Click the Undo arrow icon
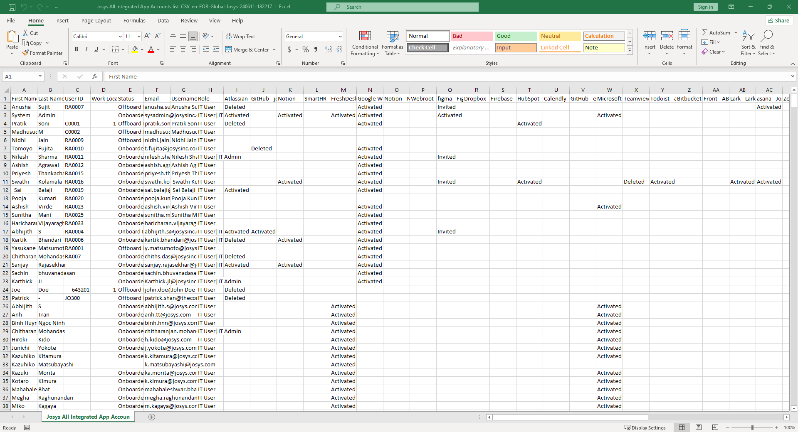This screenshot has width=798, height=432. [x=24, y=7]
